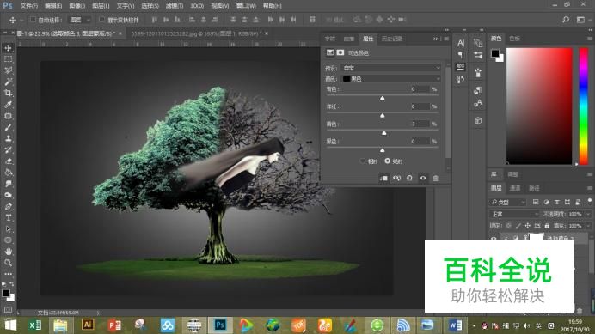
Task: Open the fill 填充 dropdown arrow
Action: [588, 226]
